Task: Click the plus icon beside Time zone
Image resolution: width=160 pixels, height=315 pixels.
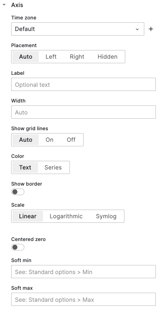Action: click(151, 29)
